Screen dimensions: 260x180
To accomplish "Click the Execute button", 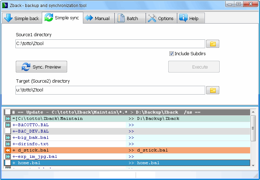I will click(194, 67).
